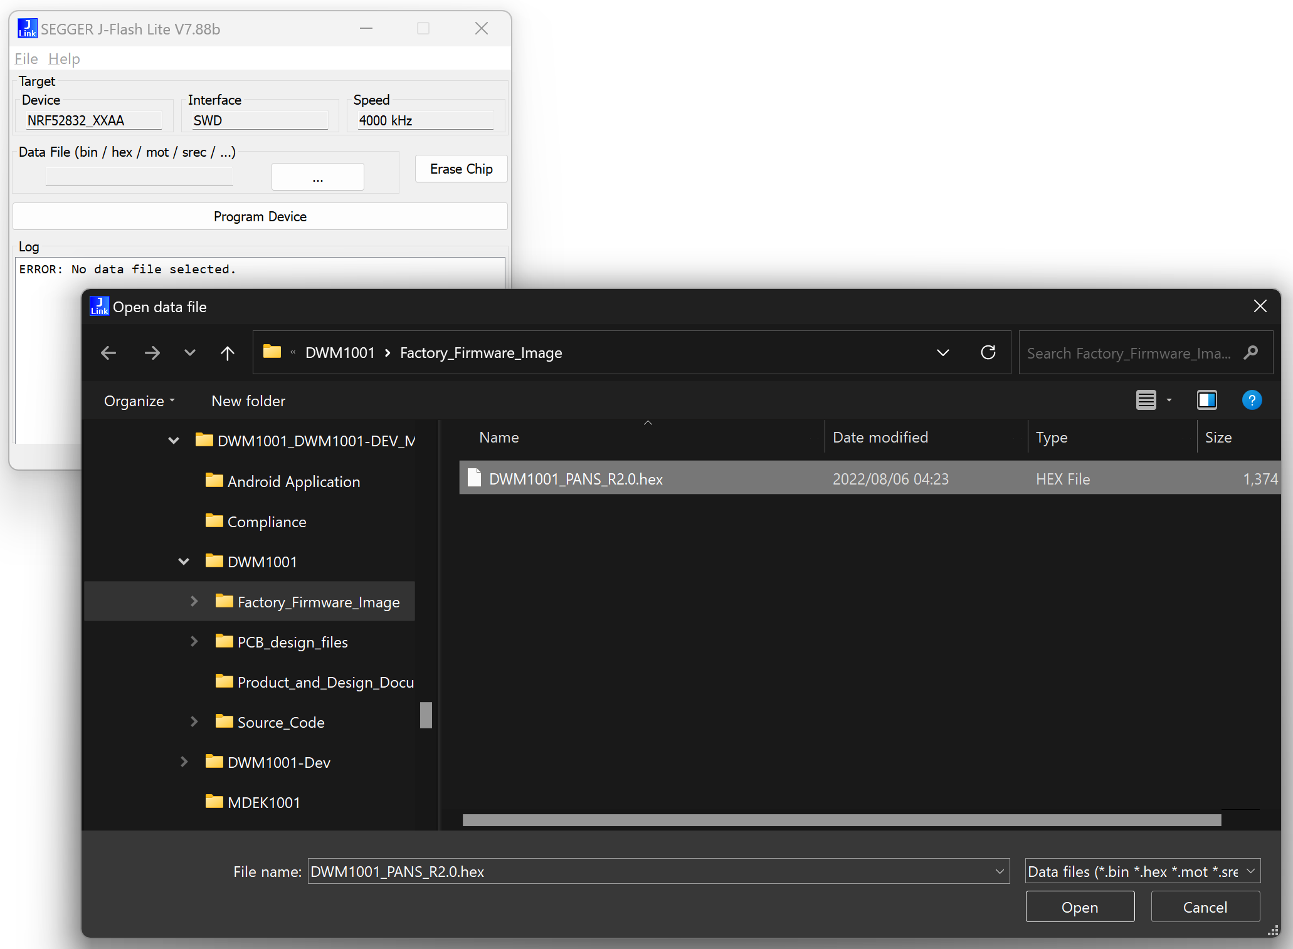Viewport: 1293px width, 949px height.
Task: Open the Data files type filter
Action: point(1143,871)
